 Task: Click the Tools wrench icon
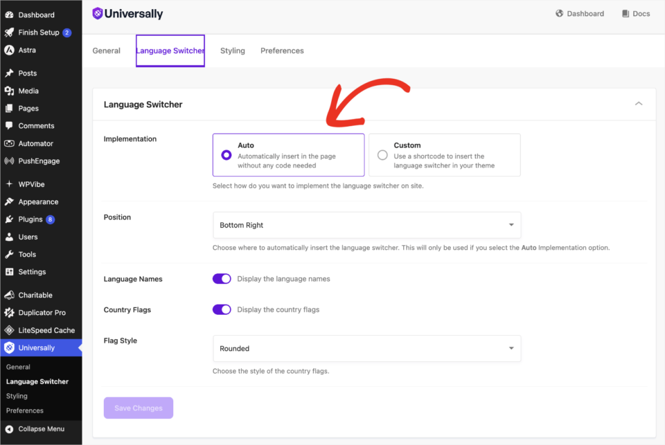click(9, 254)
